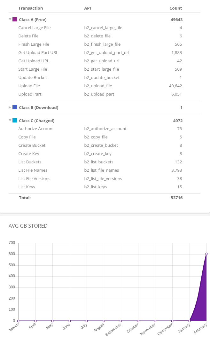Select the Cancel Large File row
The image size is (210, 337).
[x=35, y=27]
